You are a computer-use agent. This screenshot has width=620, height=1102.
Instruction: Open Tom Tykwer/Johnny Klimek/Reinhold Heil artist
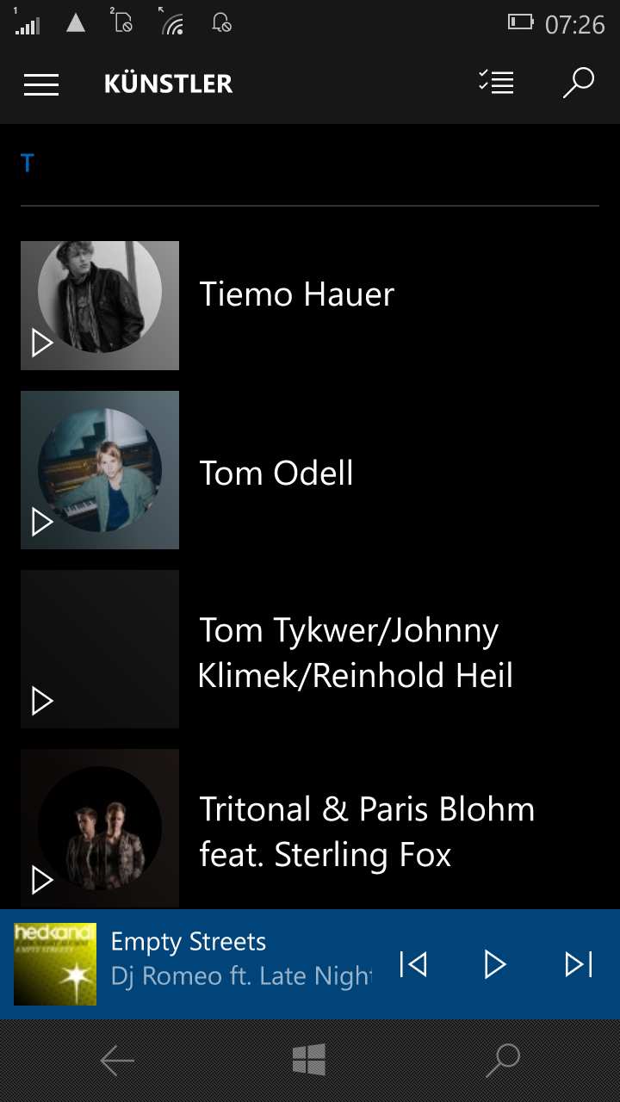(x=356, y=653)
